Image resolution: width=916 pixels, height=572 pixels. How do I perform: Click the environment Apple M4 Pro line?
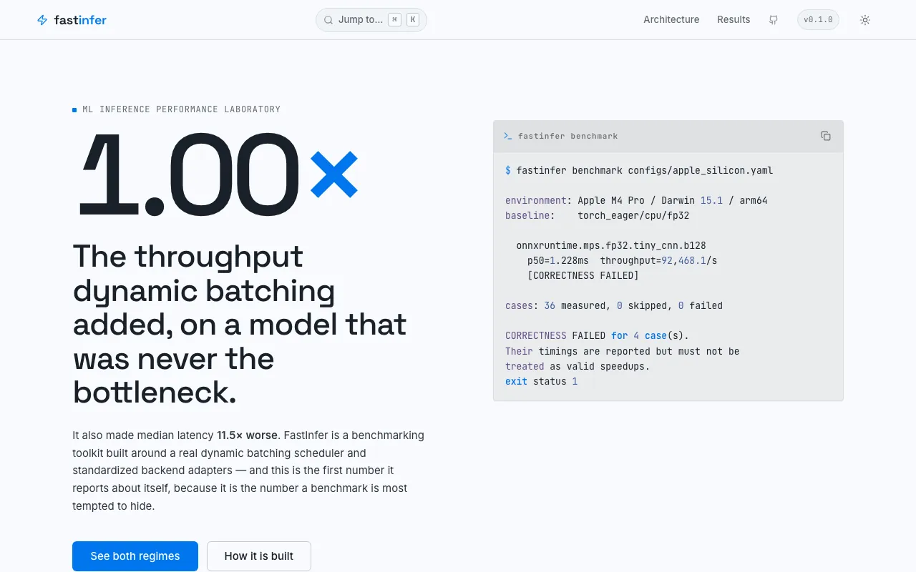[636, 200]
